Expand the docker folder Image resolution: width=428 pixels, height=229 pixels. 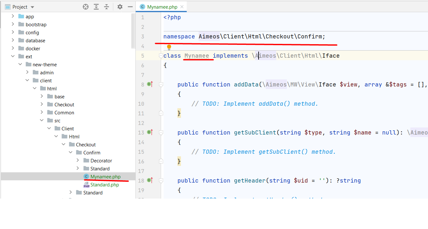click(x=13, y=48)
